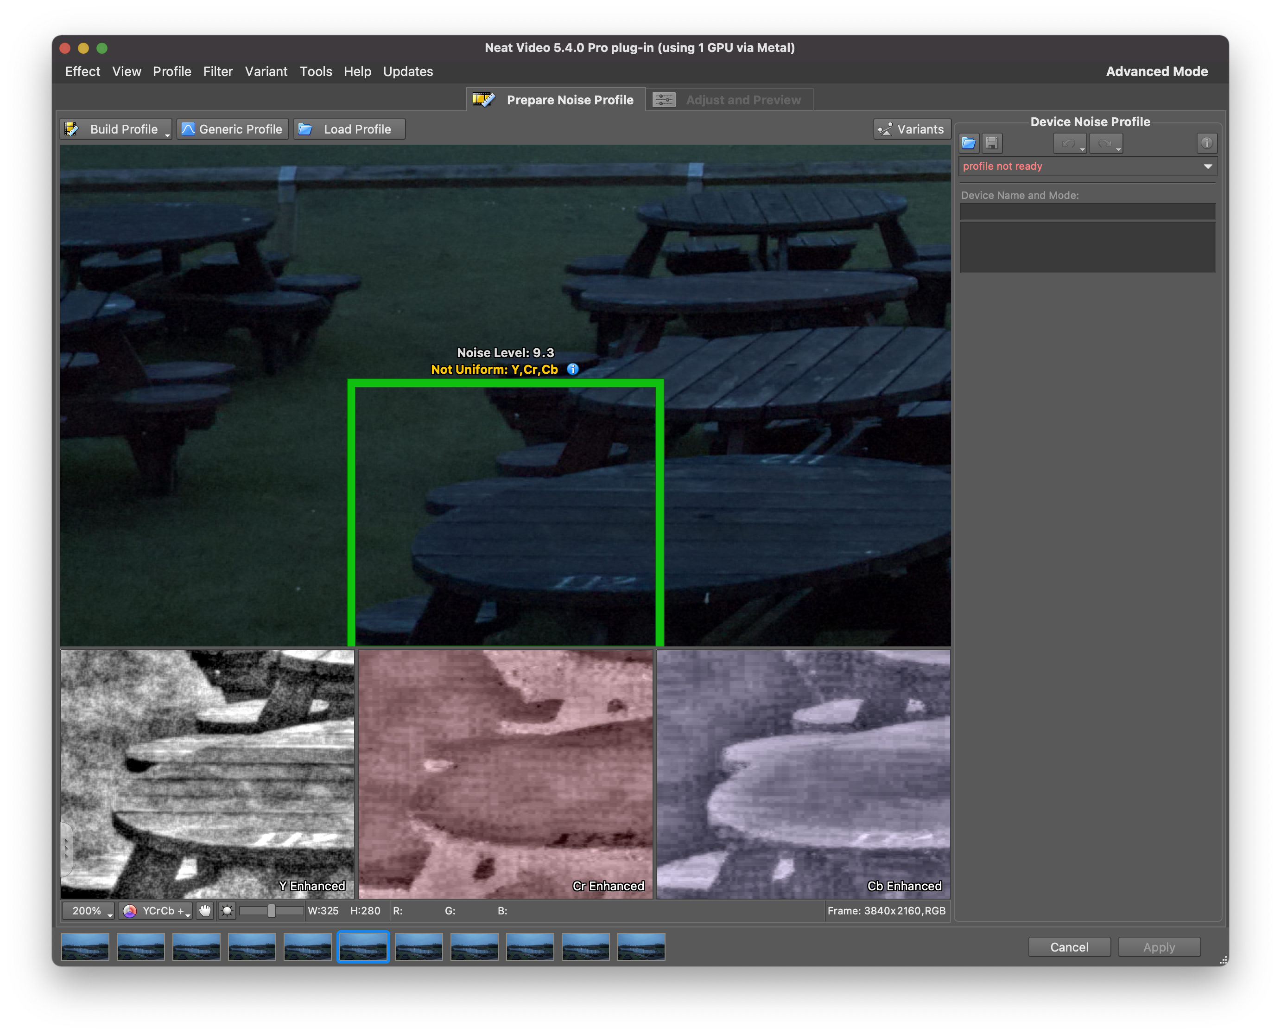Select the hand pan tool
The width and height of the screenshot is (1281, 1035).
coord(205,910)
